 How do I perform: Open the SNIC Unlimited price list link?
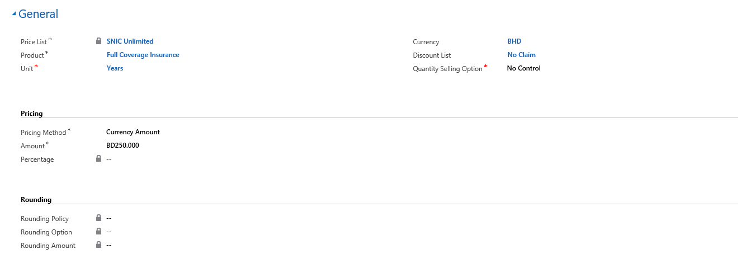(x=130, y=41)
